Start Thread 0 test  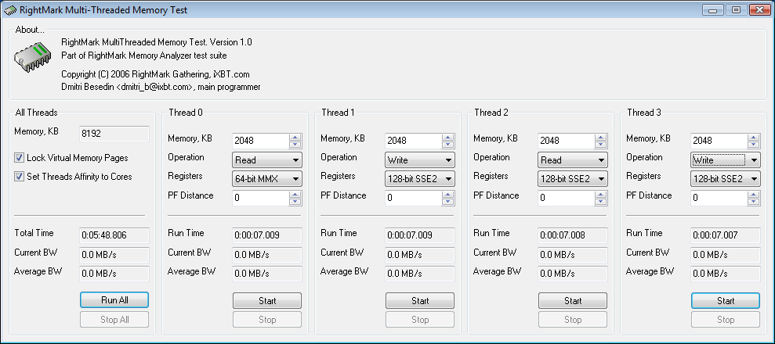[267, 301]
